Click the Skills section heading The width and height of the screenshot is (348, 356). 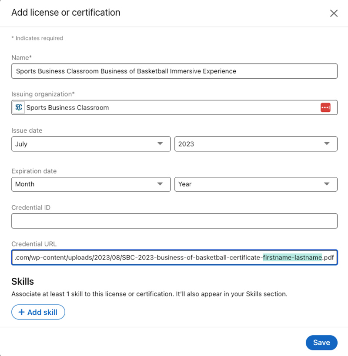(x=23, y=282)
